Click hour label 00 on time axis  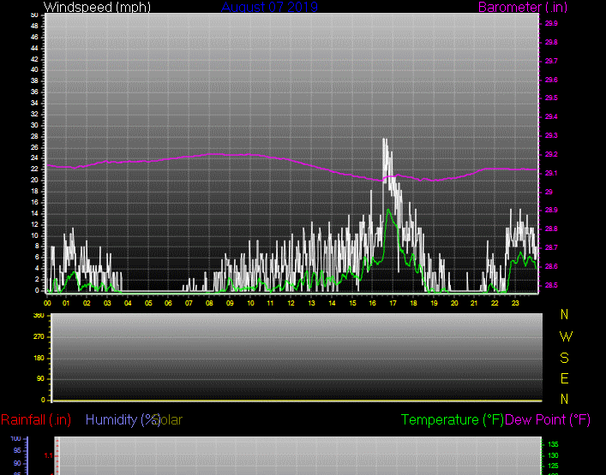[x=47, y=303]
